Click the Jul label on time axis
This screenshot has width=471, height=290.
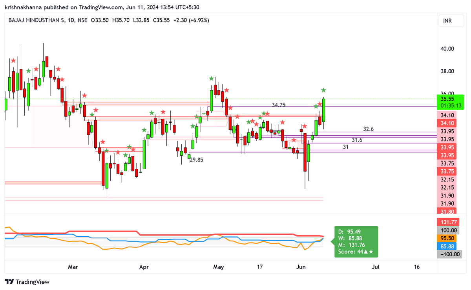376,267
